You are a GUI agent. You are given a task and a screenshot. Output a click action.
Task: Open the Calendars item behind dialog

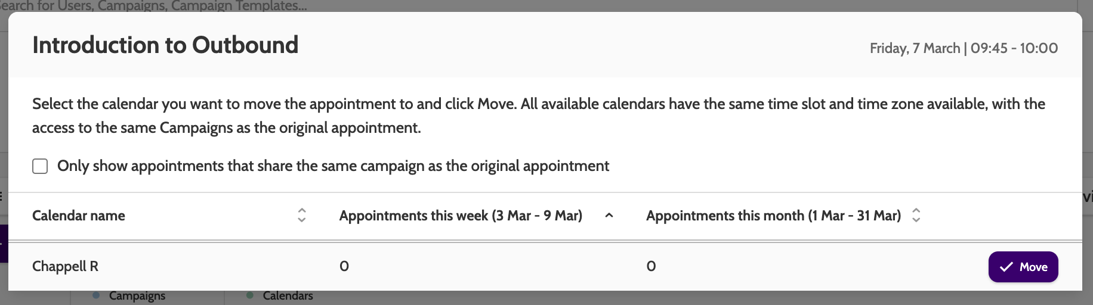coord(288,296)
